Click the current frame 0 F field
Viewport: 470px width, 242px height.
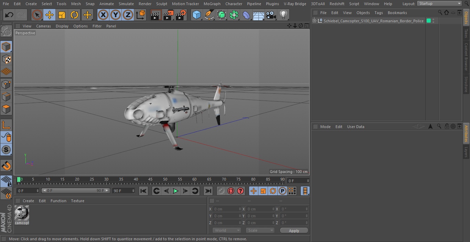pyautogui.click(x=298, y=181)
